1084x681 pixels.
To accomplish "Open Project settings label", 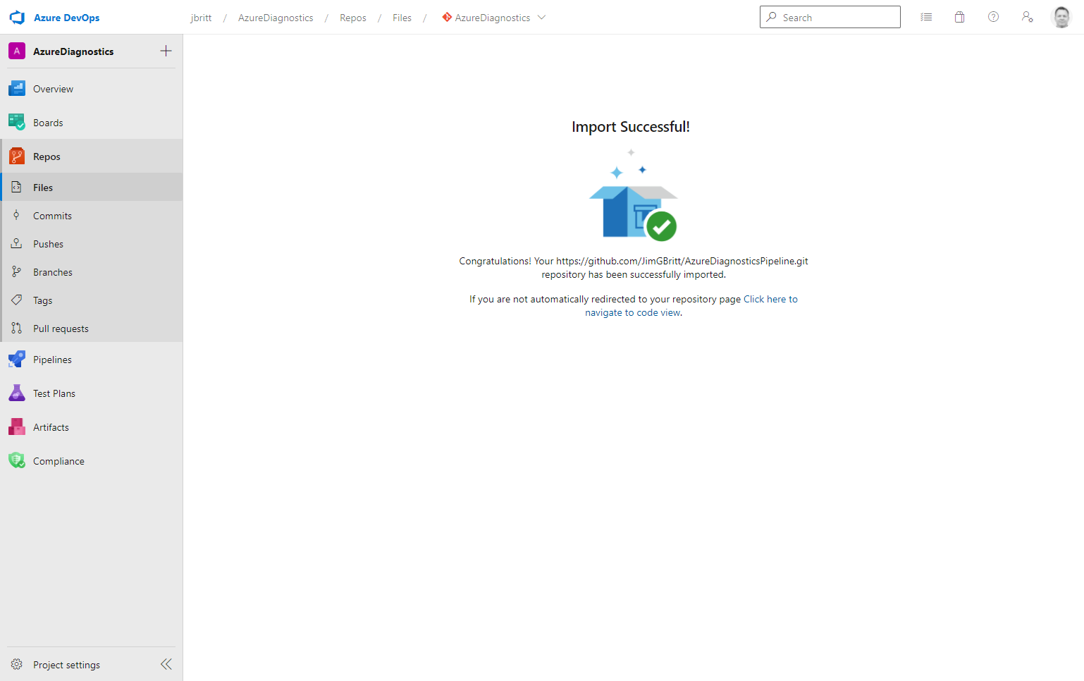I will [66, 665].
